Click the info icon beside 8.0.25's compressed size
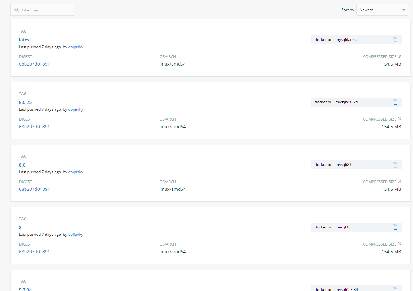This screenshot has height=291, width=413. tap(399, 119)
